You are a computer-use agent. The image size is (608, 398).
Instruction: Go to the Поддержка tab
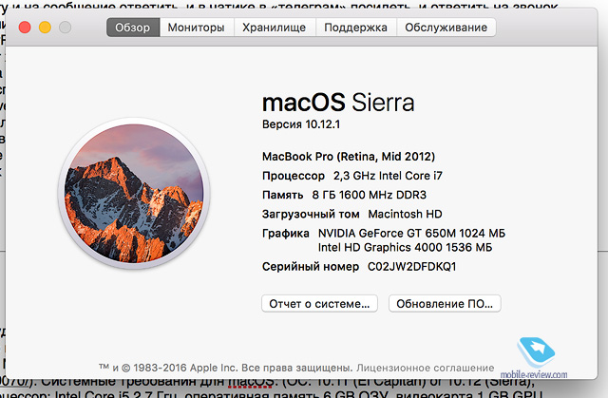(x=356, y=28)
